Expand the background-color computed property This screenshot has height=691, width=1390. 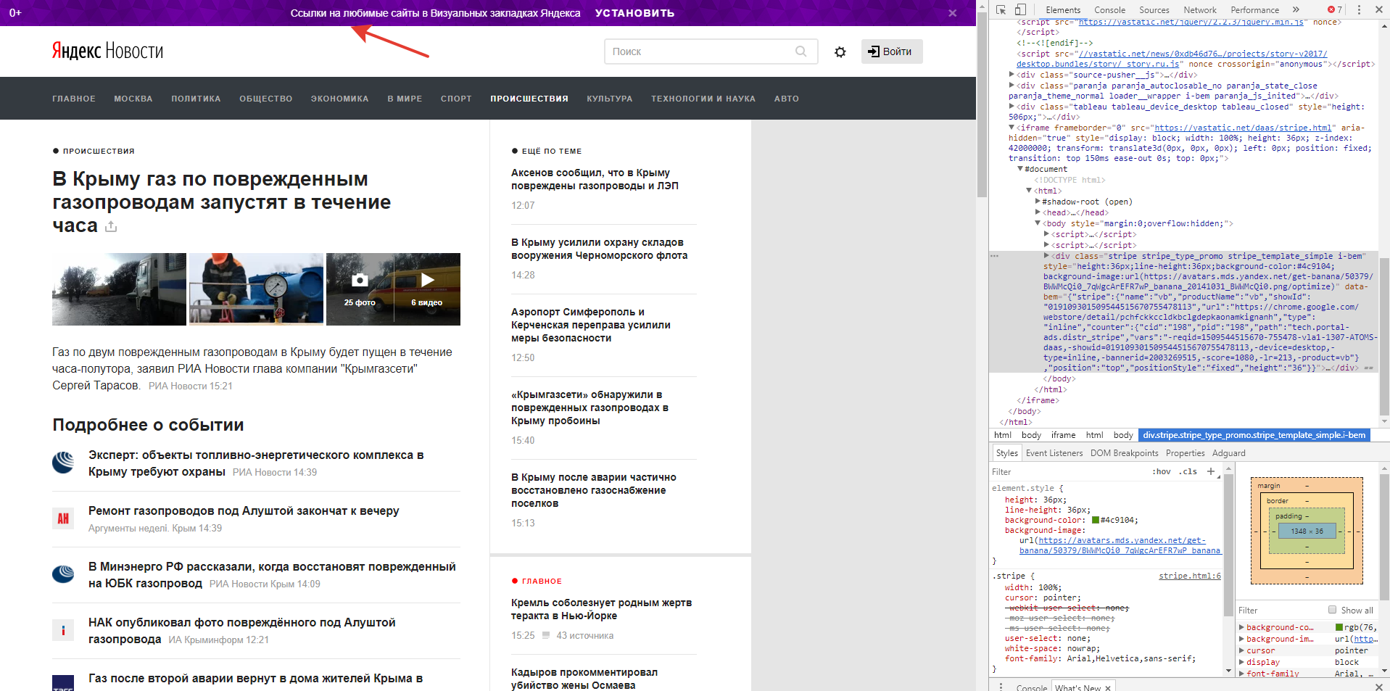(1241, 627)
